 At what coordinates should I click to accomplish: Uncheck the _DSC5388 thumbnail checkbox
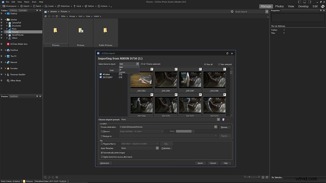[225, 69]
